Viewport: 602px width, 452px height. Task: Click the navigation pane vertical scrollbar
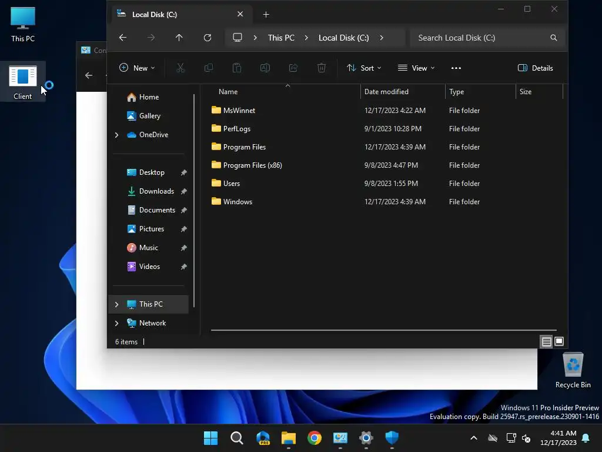click(194, 201)
